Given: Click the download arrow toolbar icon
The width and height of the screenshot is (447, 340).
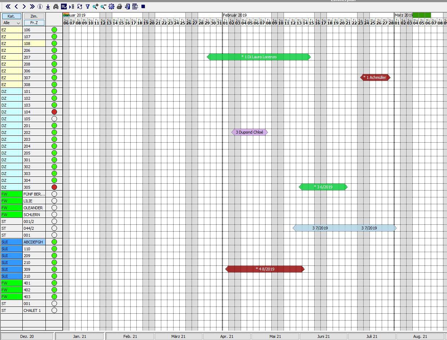Looking at the screenshot, I should click(x=48, y=6).
